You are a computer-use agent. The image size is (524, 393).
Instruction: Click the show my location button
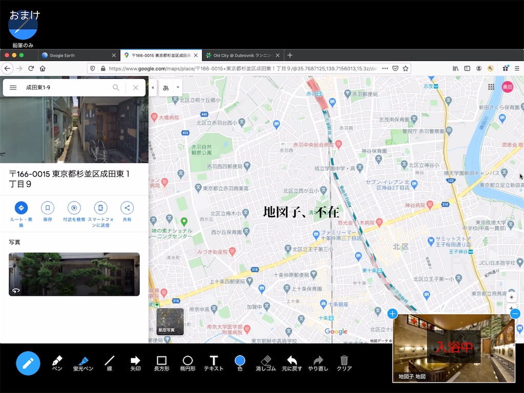(511, 297)
